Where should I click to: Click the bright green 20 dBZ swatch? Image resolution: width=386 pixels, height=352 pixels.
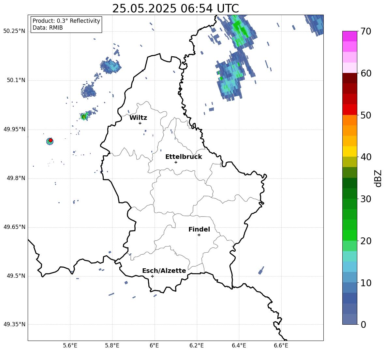click(349, 235)
